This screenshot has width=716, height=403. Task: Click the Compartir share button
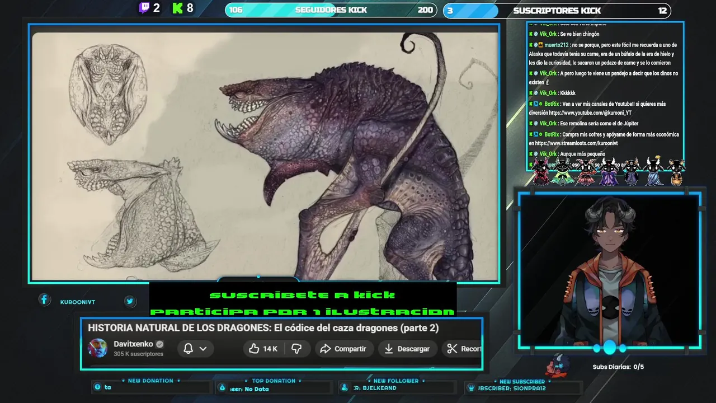pos(343,349)
